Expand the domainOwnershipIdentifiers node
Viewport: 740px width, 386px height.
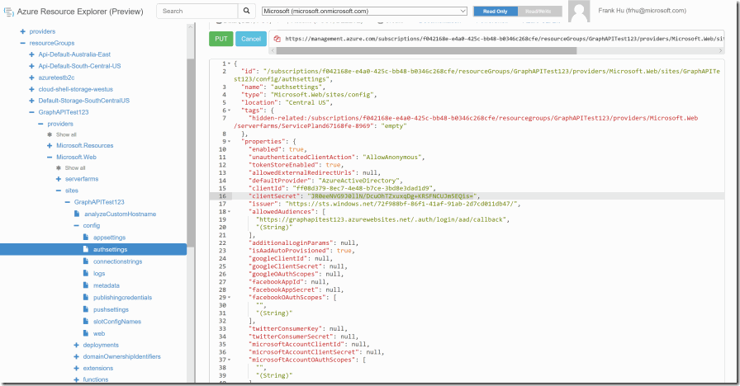(x=77, y=356)
